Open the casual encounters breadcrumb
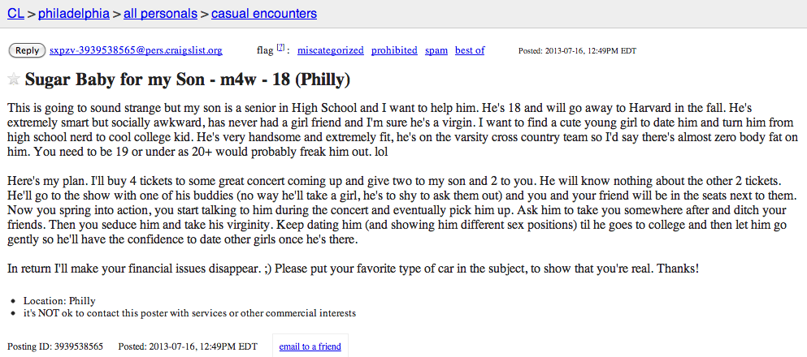807x357 pixels. point(264,13)
